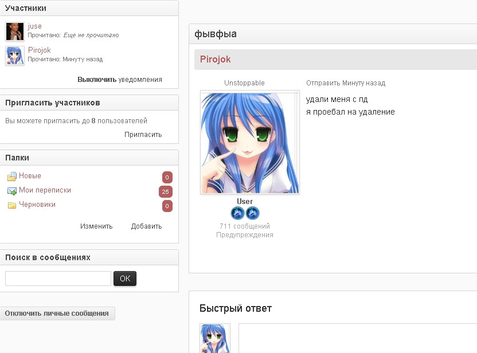Viewport: 477px width, 353px height.
Task: Open the Черновики drafts folder
Action: (x=37, y=205)
